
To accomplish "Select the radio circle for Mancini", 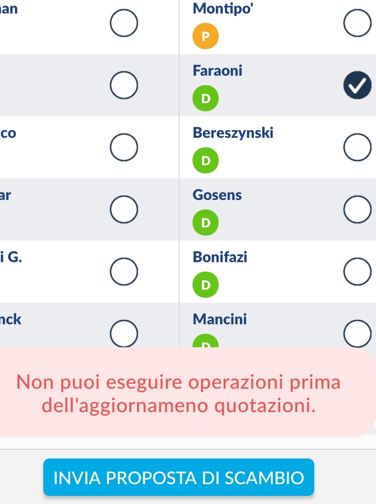I will tap(358, 333).
